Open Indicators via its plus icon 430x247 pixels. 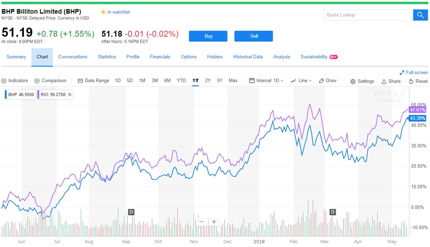click(4, 81)
